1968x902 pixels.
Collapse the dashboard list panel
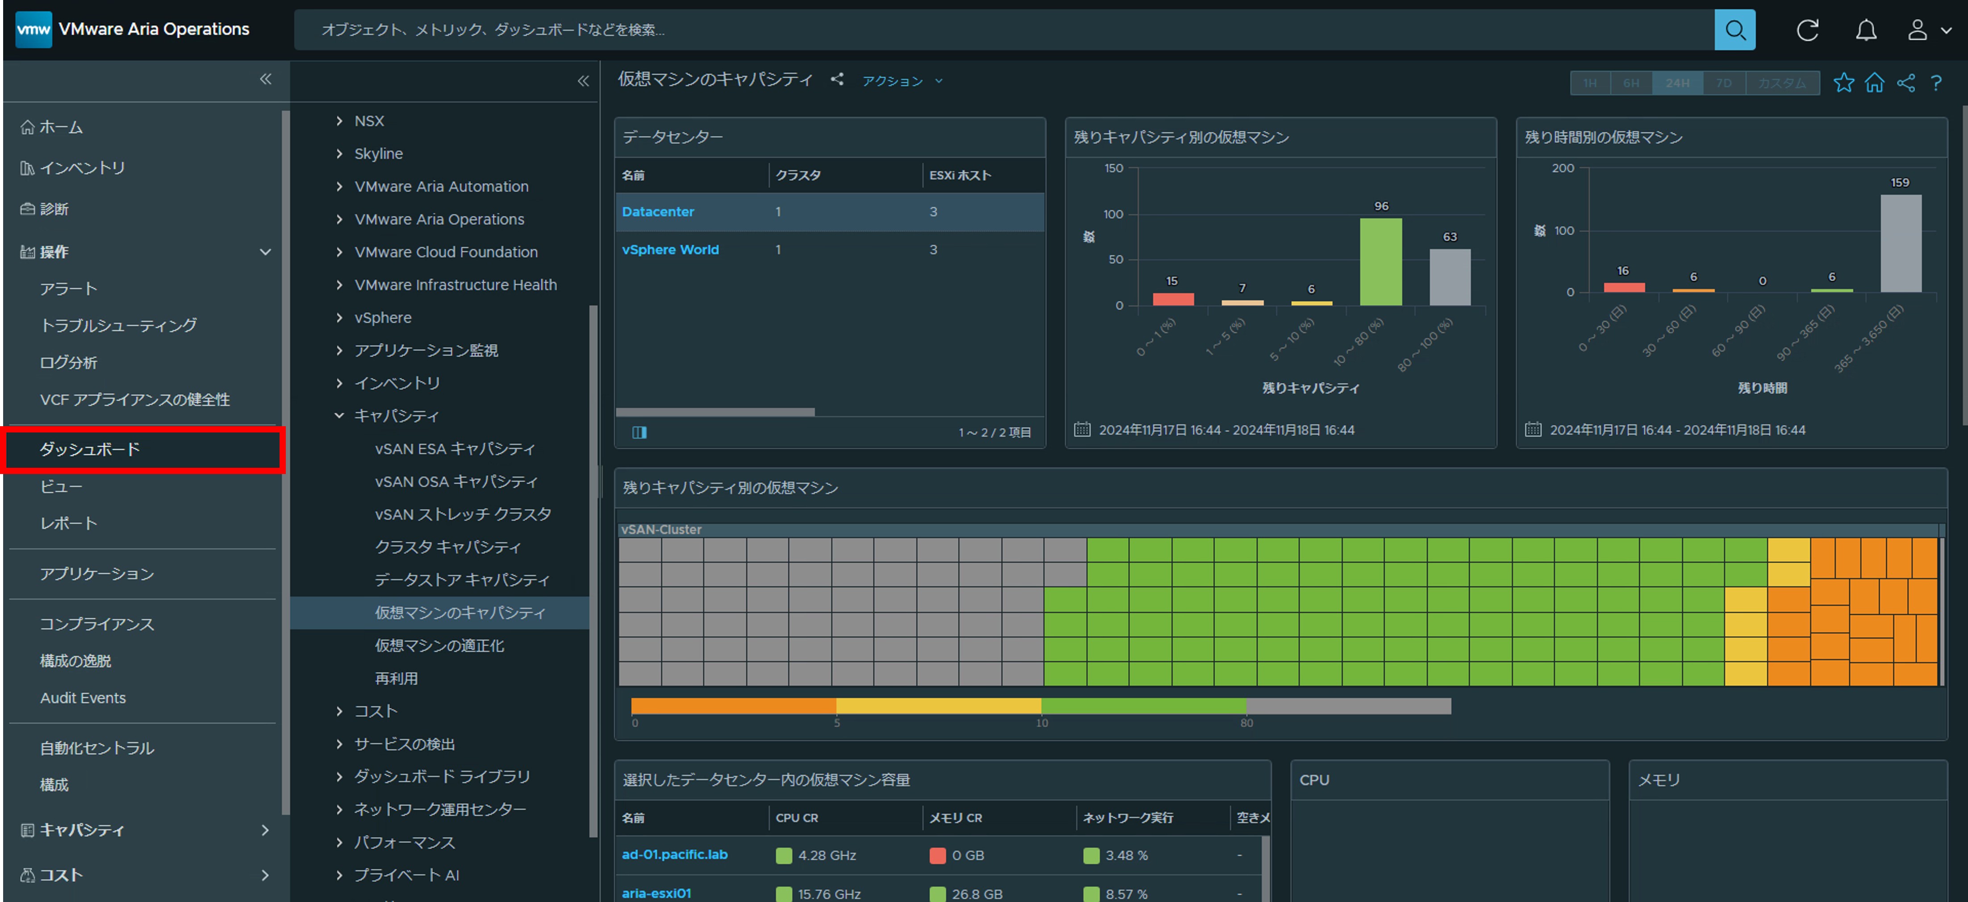click(x=583, y=80)
